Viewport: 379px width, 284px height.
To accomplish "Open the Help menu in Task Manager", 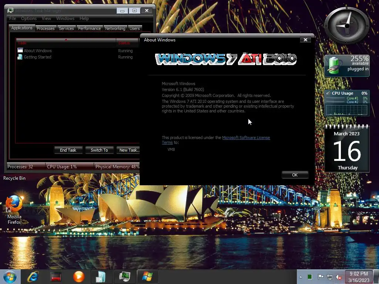I will pyautogui.click(x=84, y=18).
